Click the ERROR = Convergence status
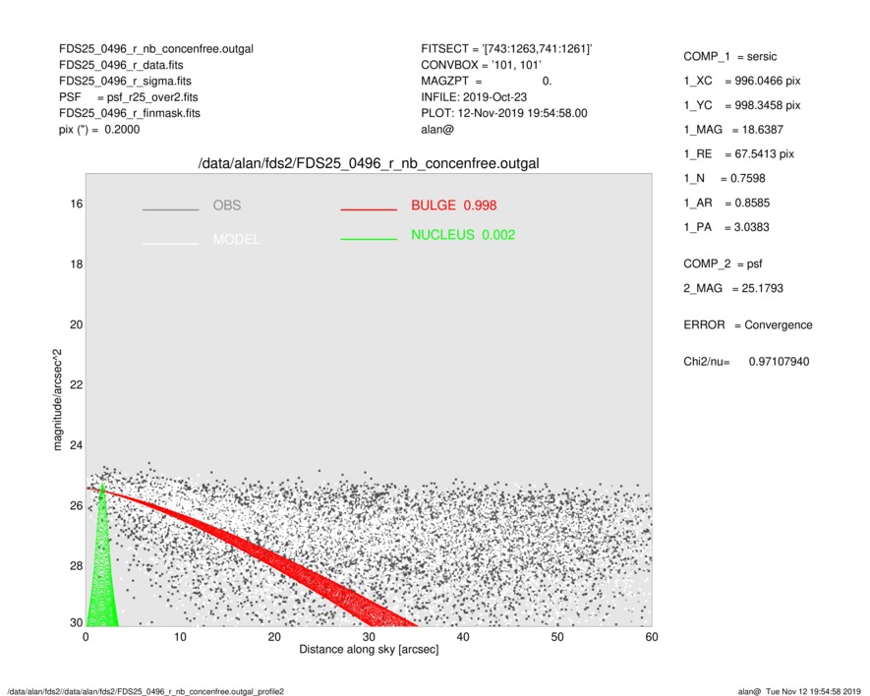Screen dimensions: 870x696 (747, 325)
